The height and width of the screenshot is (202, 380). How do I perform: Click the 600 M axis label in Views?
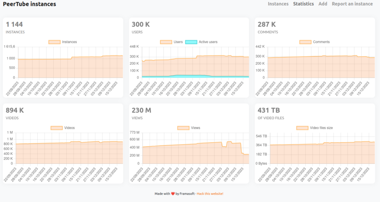pos(134,140)
